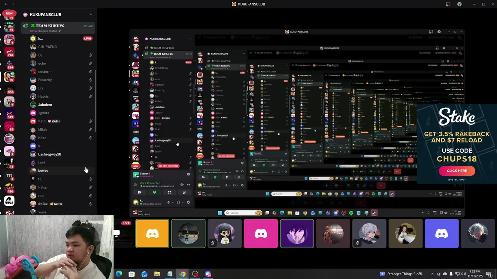Open the server with the 305 badge

click(9, 89)
